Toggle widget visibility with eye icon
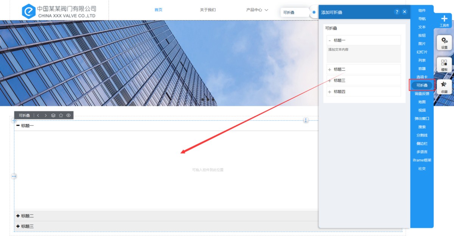 tap(68, 115)
